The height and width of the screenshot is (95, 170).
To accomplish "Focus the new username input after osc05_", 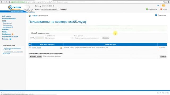I will 40,38.
